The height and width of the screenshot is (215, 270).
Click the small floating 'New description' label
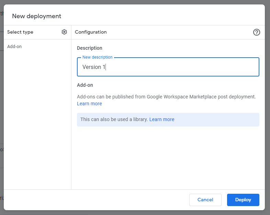click(98, 57)
